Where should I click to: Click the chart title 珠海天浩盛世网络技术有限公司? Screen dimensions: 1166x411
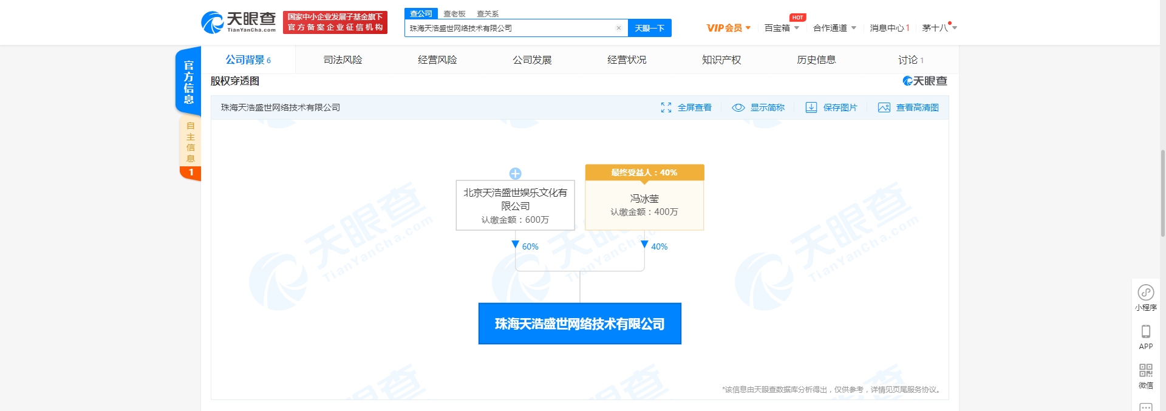click(x=281, y=107)
